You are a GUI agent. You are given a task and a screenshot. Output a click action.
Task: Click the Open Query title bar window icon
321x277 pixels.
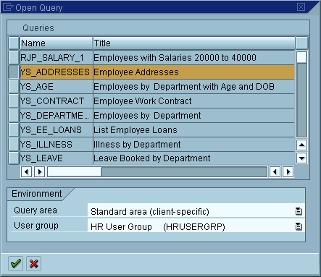click(x=7, y=7)
